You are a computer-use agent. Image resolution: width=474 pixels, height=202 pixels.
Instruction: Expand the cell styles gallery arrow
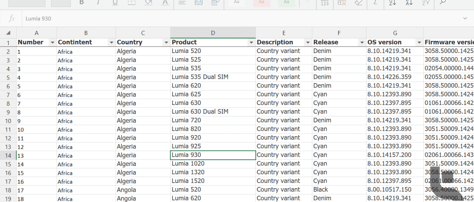307,2
